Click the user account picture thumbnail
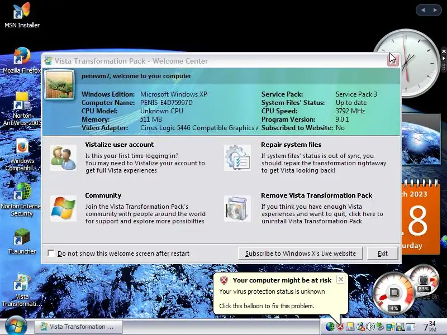447x335 pixels. 59,85
